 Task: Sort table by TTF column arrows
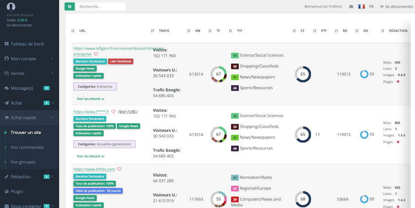tap(230, 31)
